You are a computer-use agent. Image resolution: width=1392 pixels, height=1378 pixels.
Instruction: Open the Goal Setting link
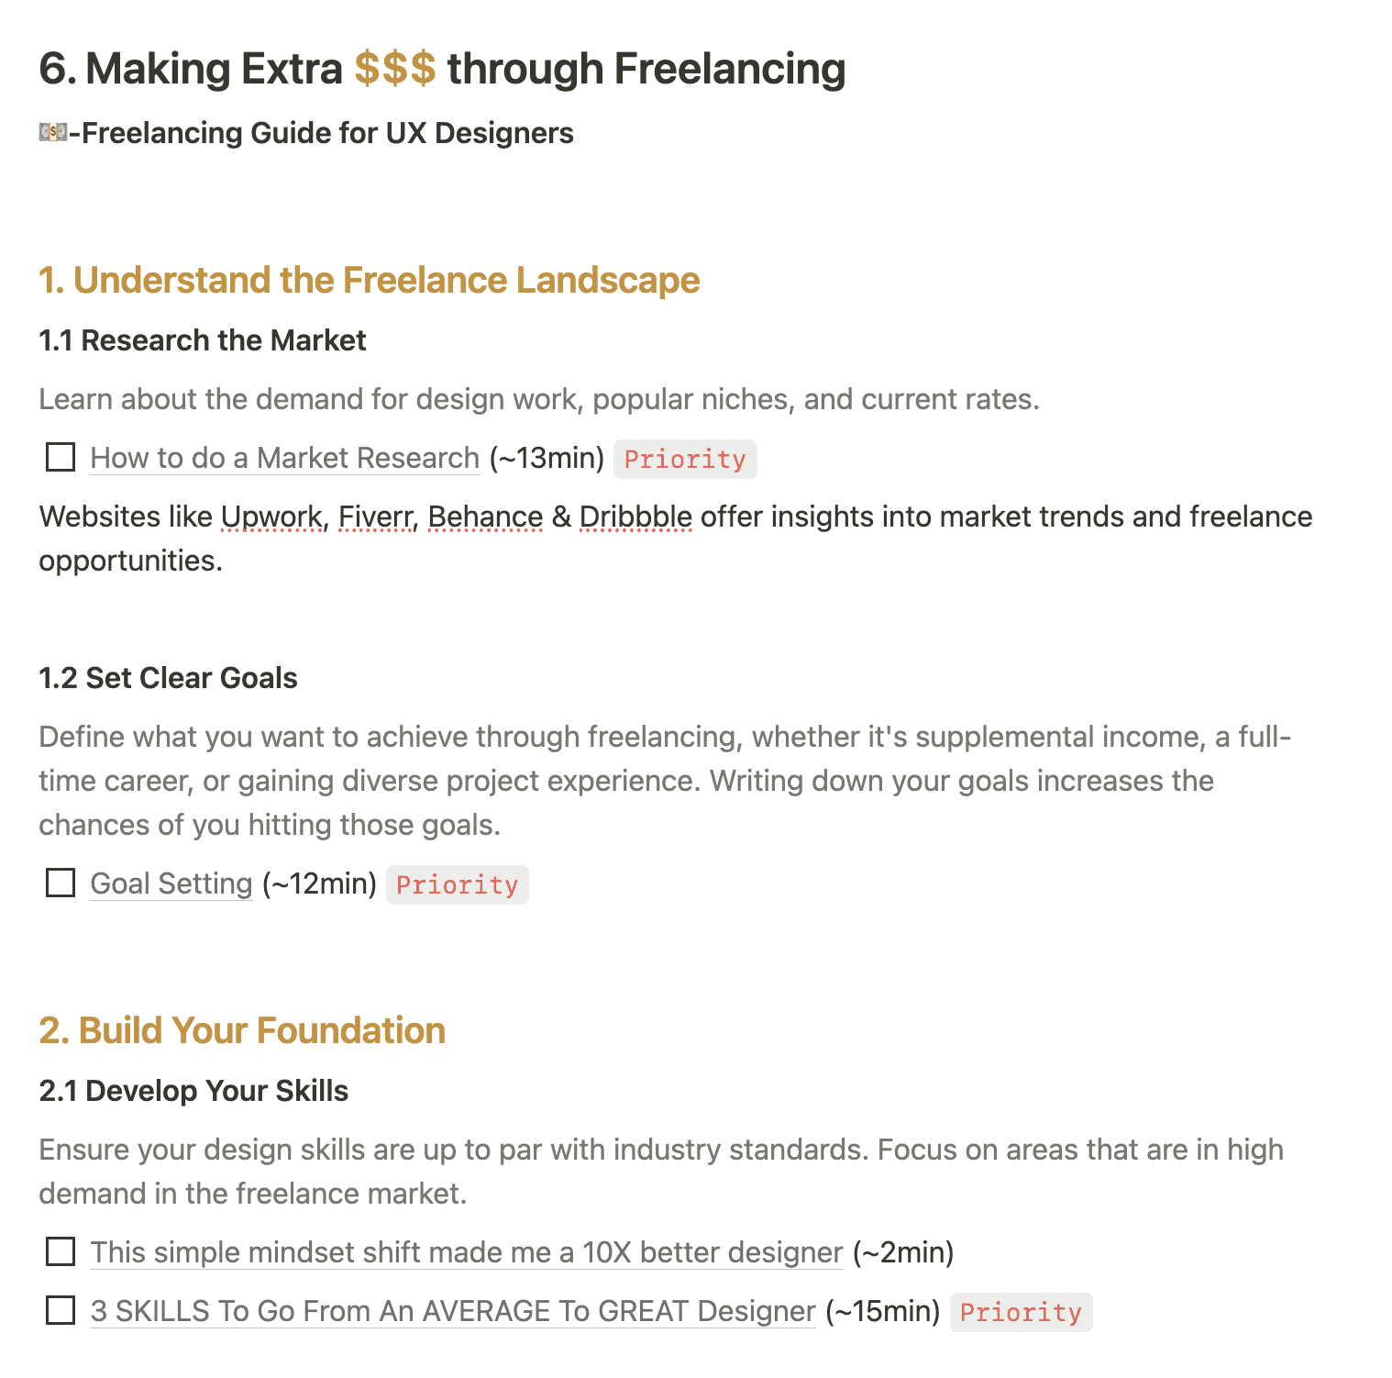(170, 883)
